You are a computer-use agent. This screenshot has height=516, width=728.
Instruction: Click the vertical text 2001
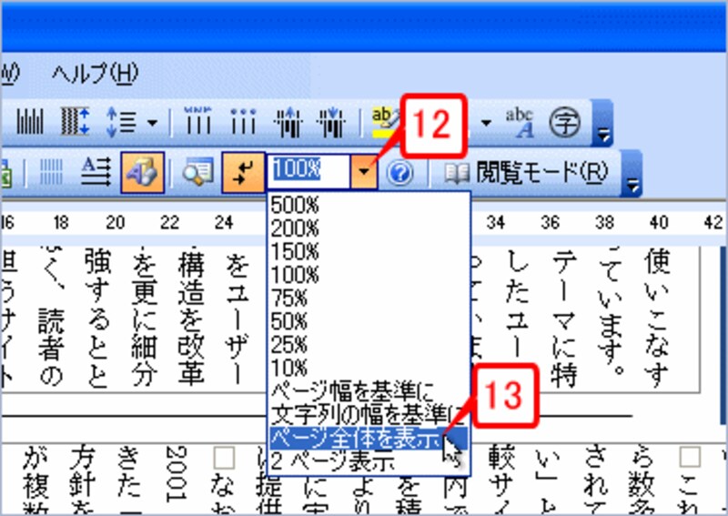tap(176, 473)
